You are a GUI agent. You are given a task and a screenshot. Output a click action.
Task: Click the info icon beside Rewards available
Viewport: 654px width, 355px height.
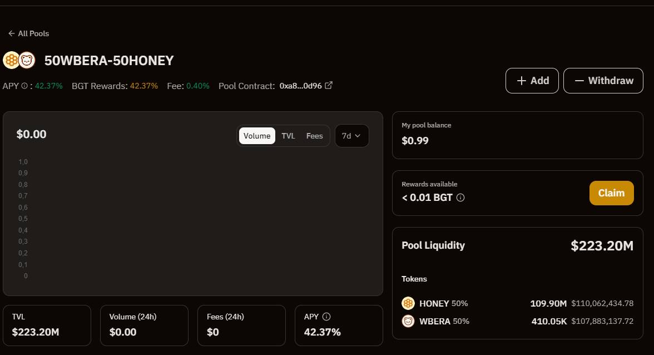[x=460, y=198]
